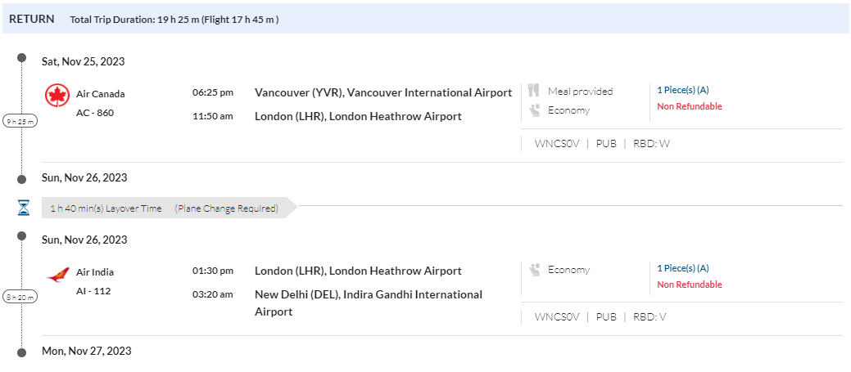851x372 pixels.
Task: Click the Air Canada maple leaf logo
Action: point(57,96)
